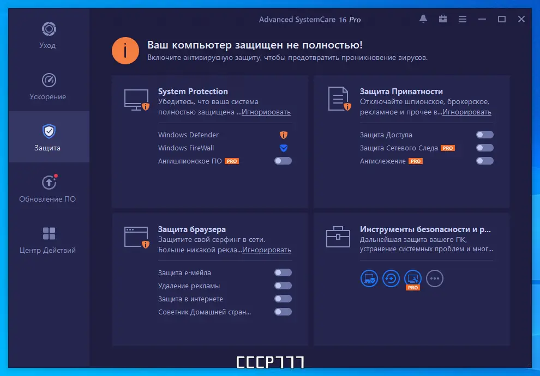Image resolution: width=540 pixels, height=376 pixels.
Task: Click the Защита Сетевого Следа label
Action: point(399,148)
